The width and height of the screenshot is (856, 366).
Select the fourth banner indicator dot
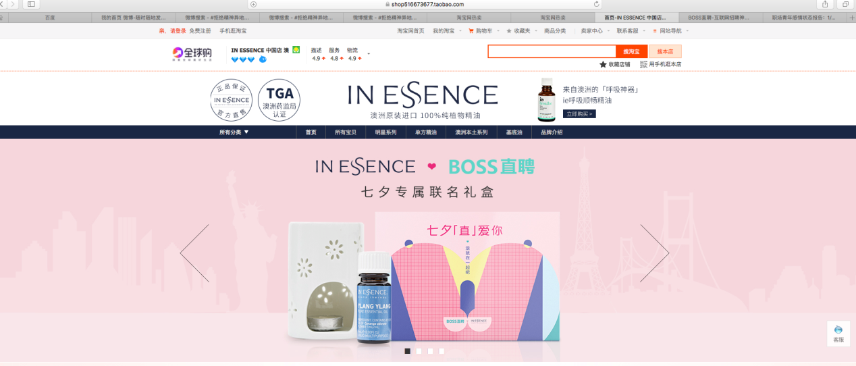pos(442,351)
